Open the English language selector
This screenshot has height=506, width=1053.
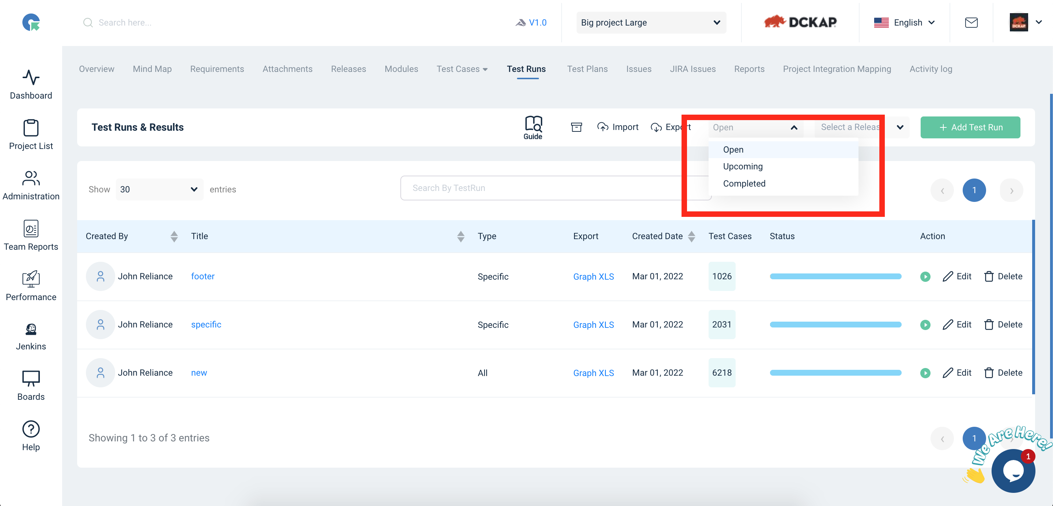click(x=904, y=22)
